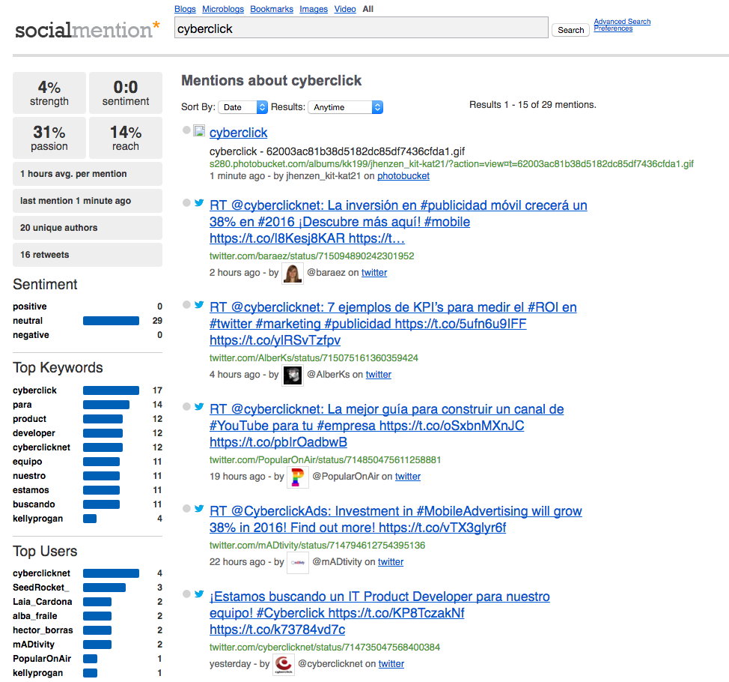Click '1 hours avg. per mention' stat

[88, 174]
